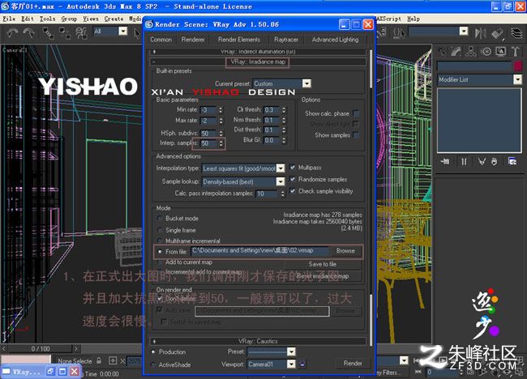Viewport: 527px width, 379px height.
Task: Click the lock icon beside Viewport dropdown
Action: pos(302,364)
